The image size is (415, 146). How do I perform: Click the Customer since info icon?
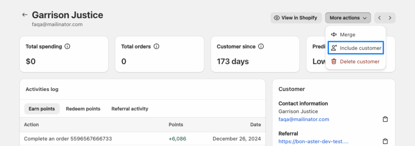coord(261,47)
